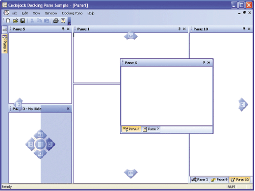Switch to the Pane 2 tab
The image size is (255, 191).
pyautogui.click(x=151, y=129)
